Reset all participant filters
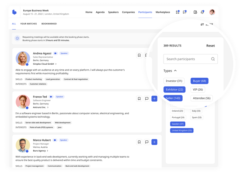The height and width of the screenshot is (174, 244). coord(210,46)
